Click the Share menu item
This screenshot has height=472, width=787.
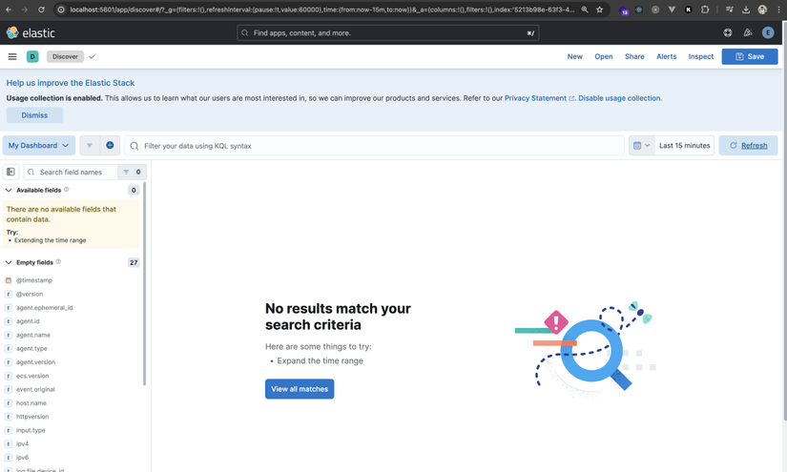coord(634,56)
